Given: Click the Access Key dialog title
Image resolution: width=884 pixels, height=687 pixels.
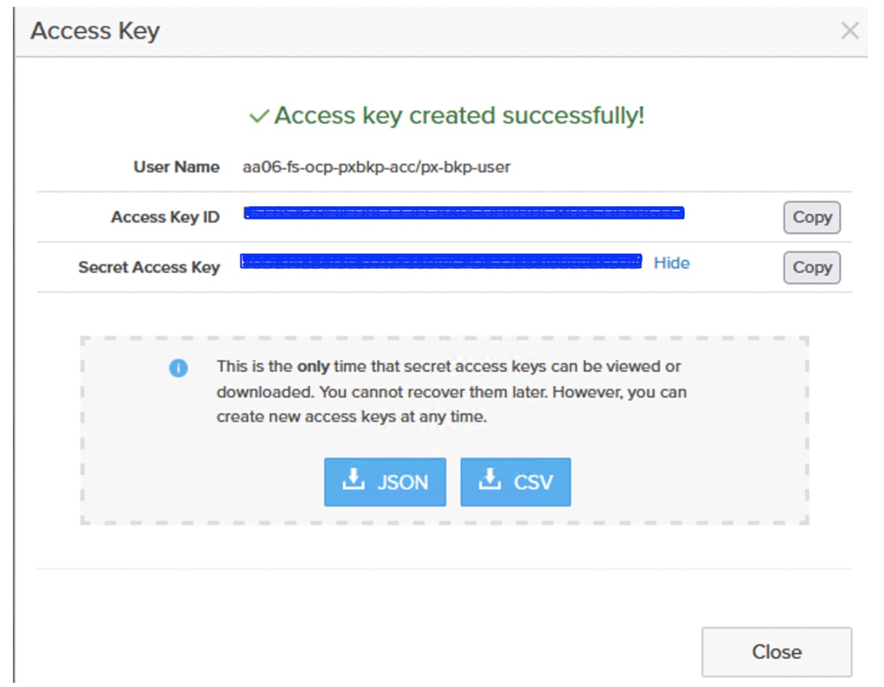Looking at the screenshot, I should click(x=95, y=31).
